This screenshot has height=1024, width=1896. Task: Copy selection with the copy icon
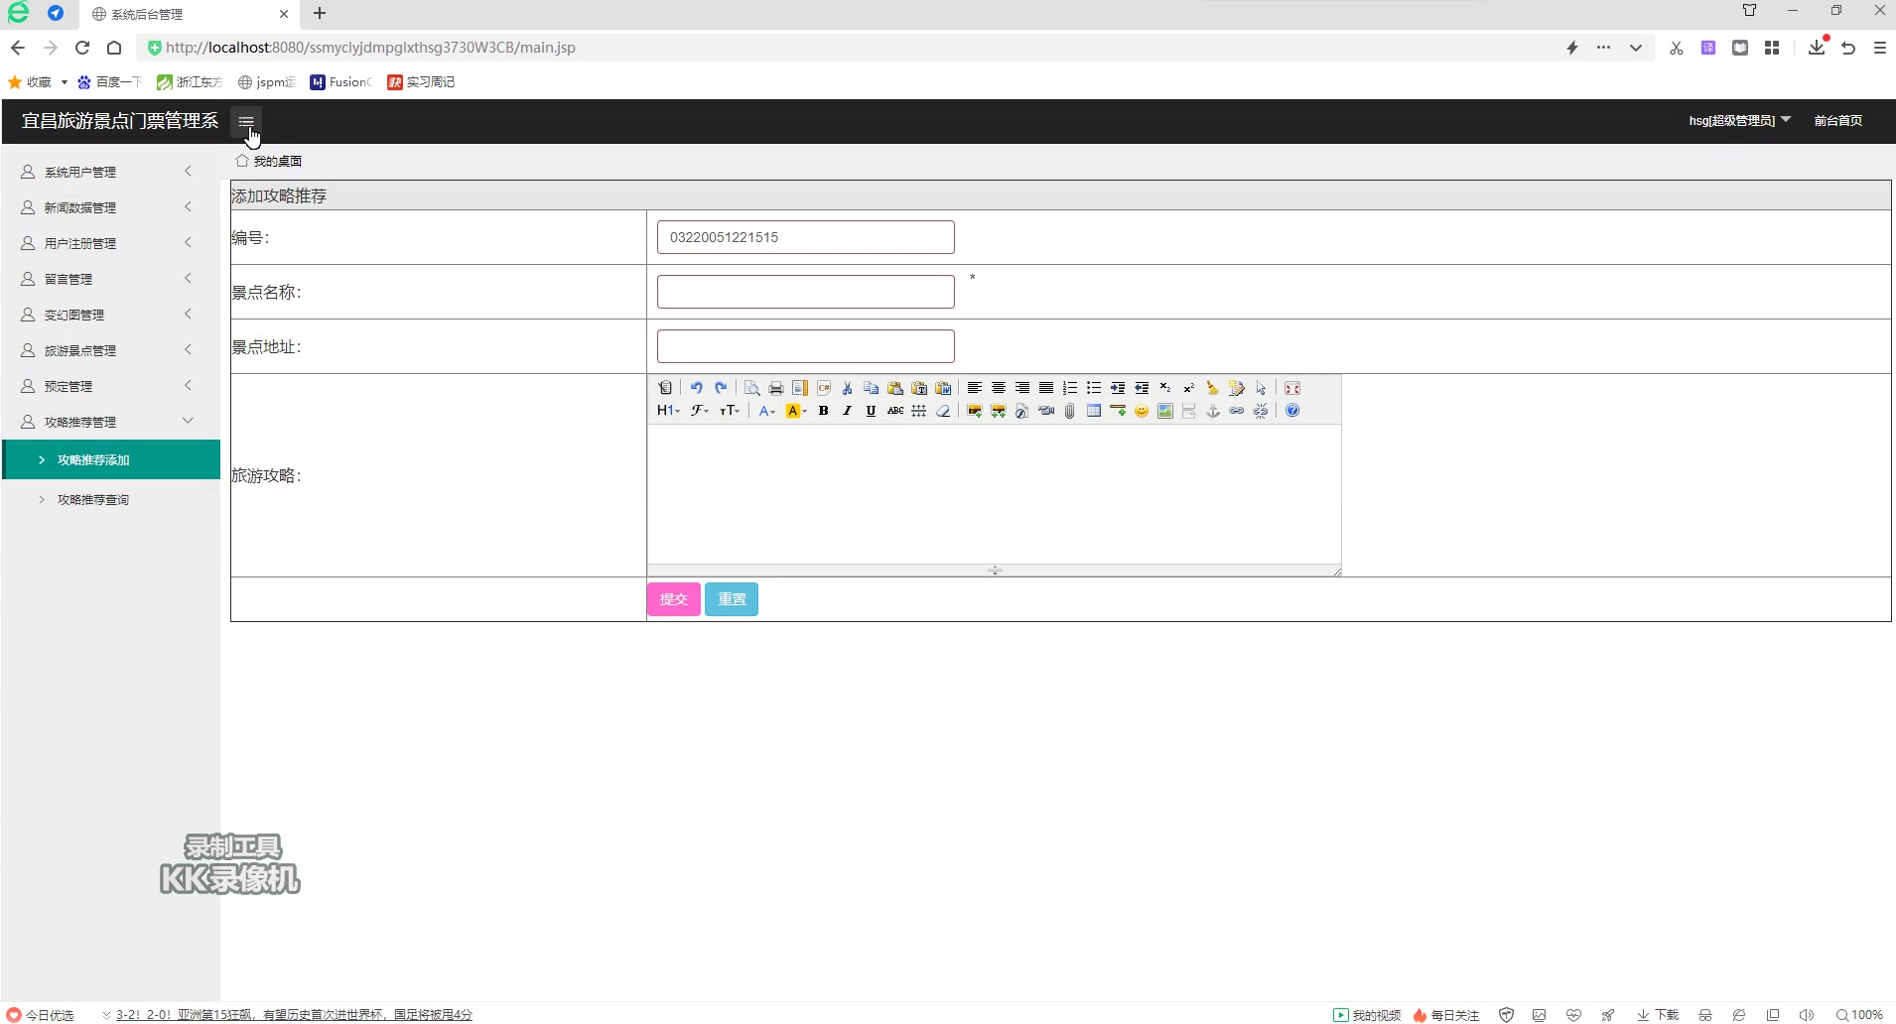point(872,388)
